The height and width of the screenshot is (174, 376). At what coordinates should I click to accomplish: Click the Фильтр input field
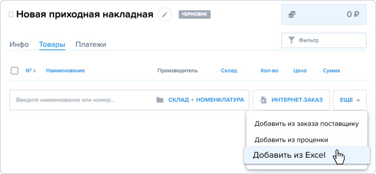point(324,41)
